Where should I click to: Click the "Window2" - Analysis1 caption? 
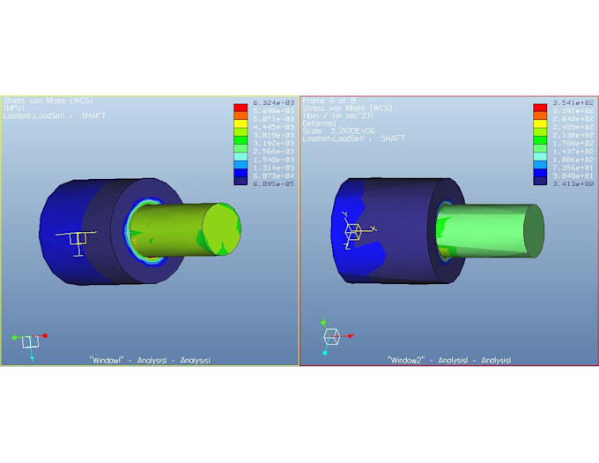449,360
